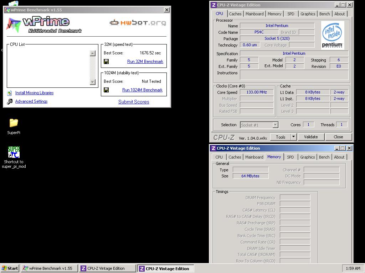The image size is (365, 273).
Task: Click CPU List scroll up arrow
Action: tap(93, 53)
